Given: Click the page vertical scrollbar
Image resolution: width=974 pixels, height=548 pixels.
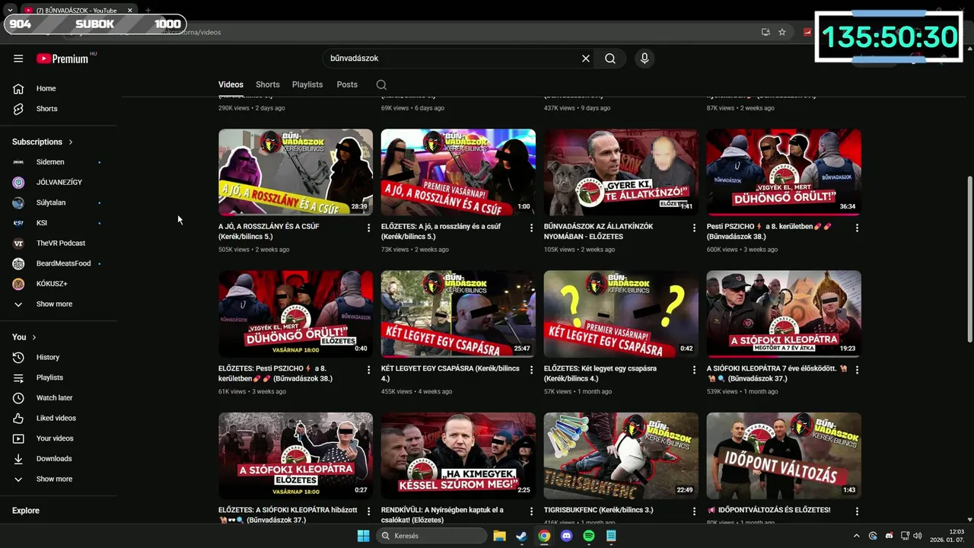Looking at the screenshot, I should click(969, 259).
